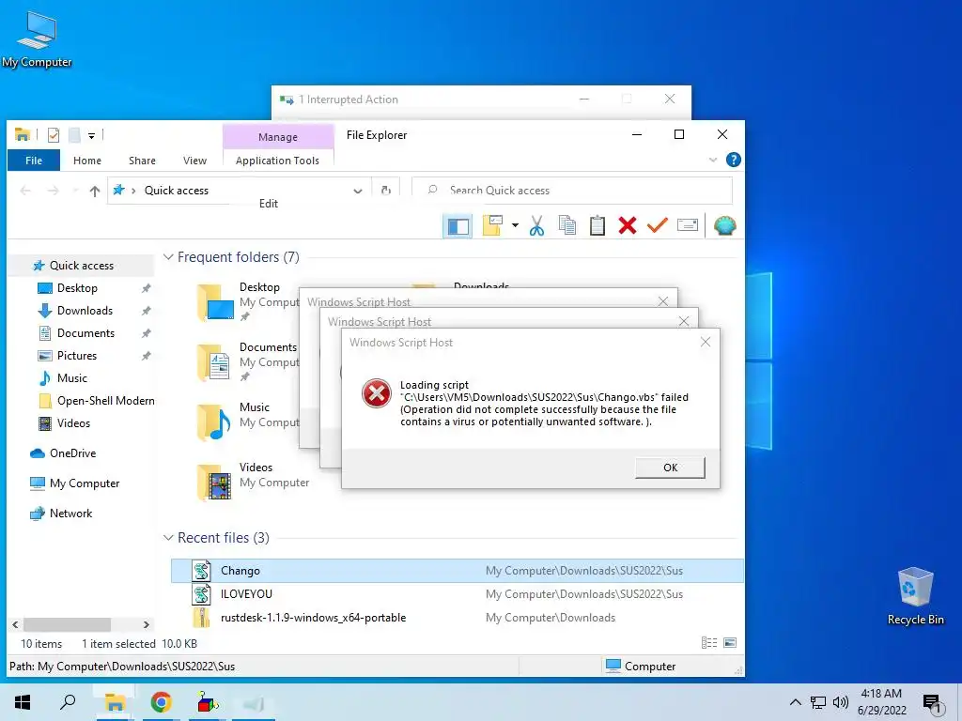Switch to the Share ribbon tab
The width and height of the screenshot is (962, 721).
pyautogui.click(x=142, y=161)
